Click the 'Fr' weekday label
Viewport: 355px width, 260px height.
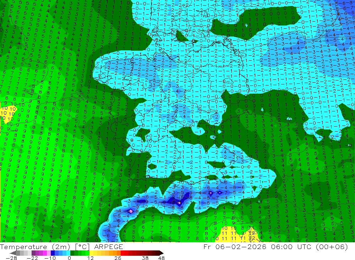[207, 247]
